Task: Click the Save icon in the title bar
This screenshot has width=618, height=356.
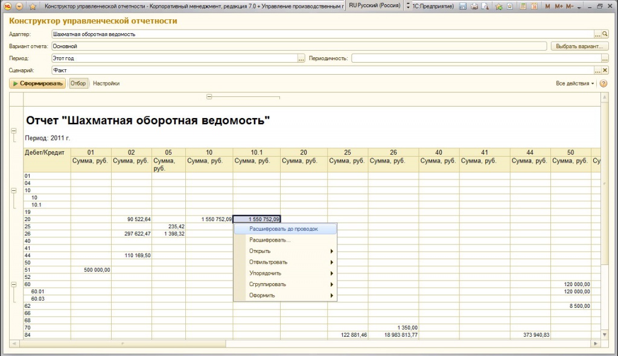Action: tap(462, 5)
